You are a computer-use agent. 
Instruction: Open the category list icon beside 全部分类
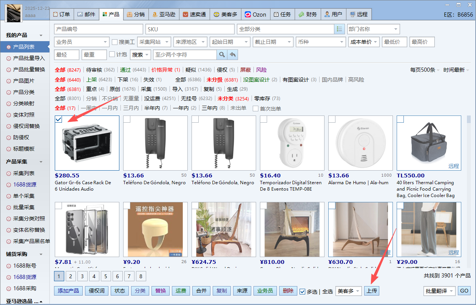click(339, 29)
